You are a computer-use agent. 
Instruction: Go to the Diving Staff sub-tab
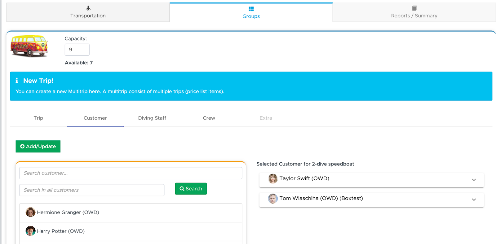[x=152, y=118]
